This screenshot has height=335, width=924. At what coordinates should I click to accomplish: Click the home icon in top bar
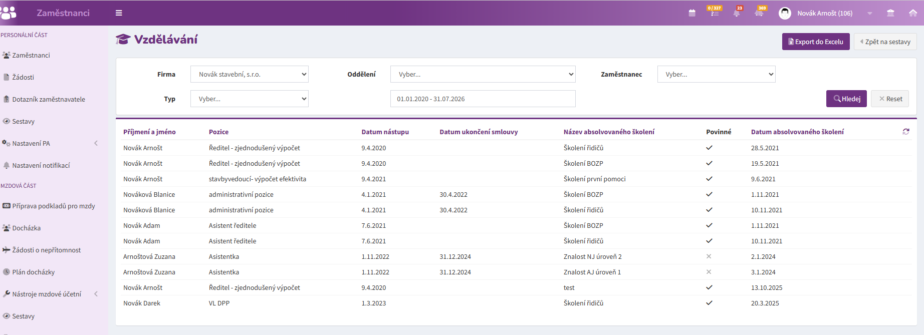913,13
